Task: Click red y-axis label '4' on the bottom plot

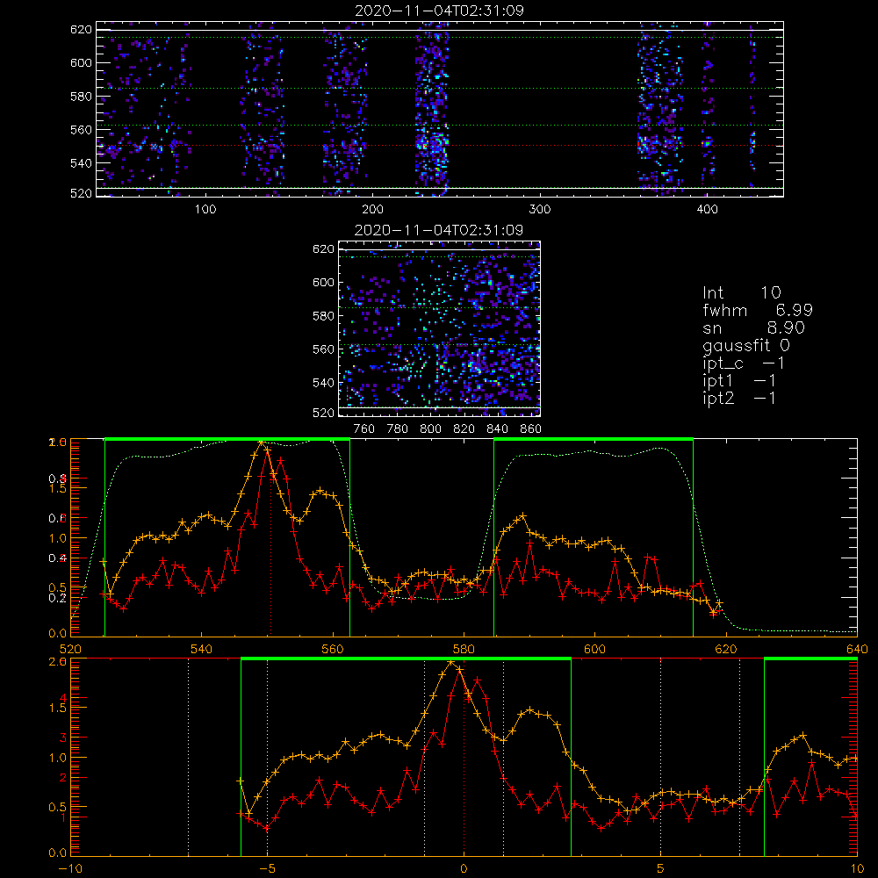Action: 62,698
